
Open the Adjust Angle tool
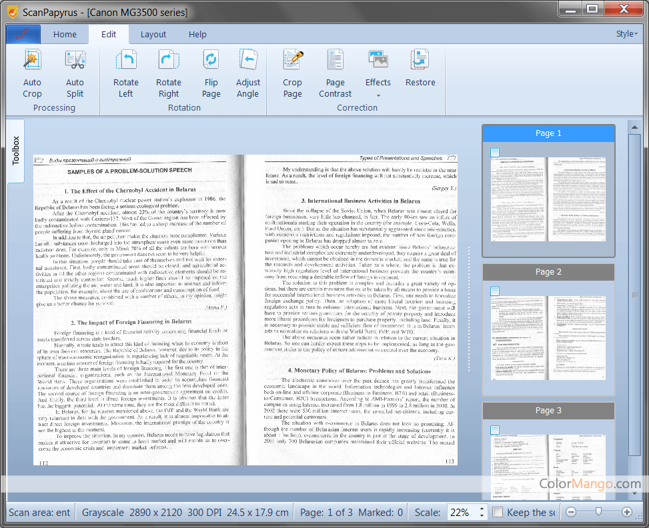tap(247, 61)
